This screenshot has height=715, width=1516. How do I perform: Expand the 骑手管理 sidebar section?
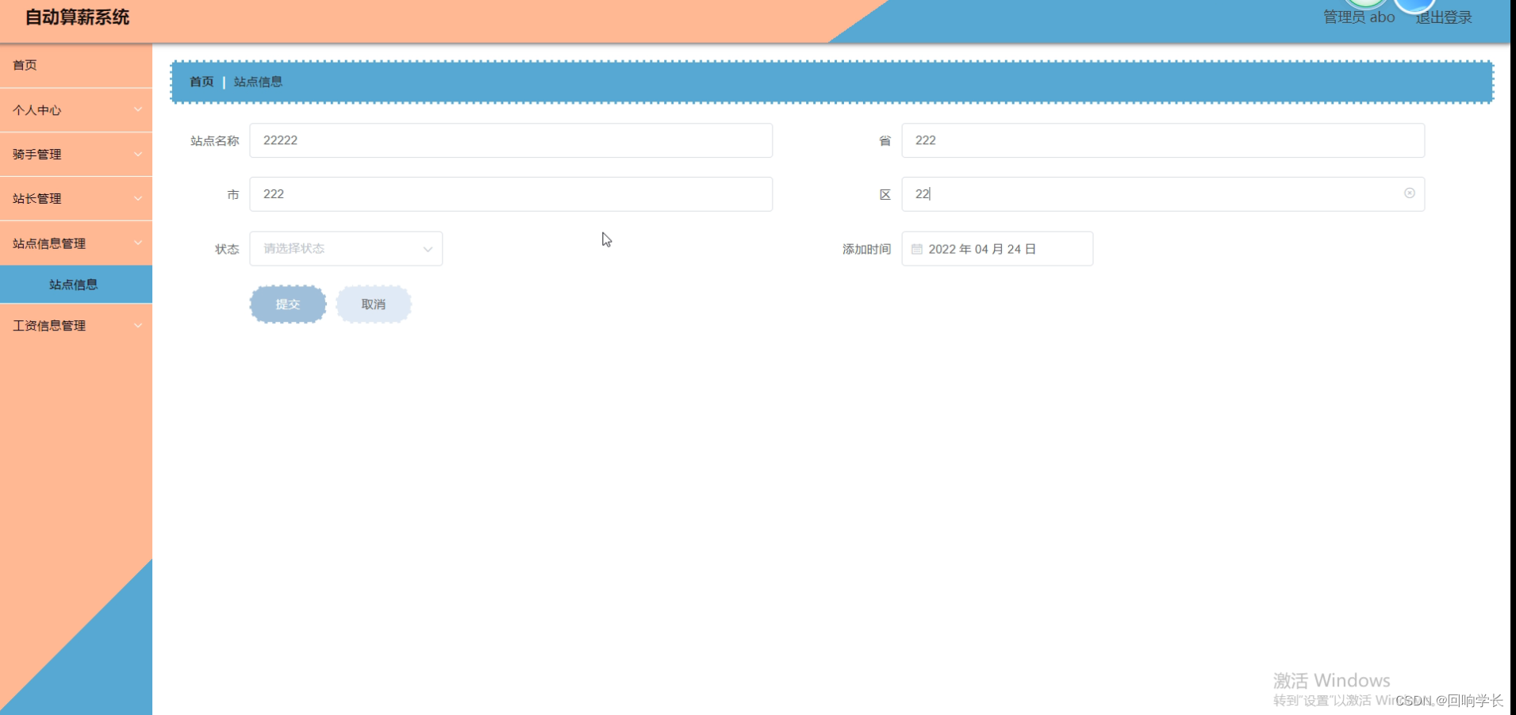coord(76,154)
